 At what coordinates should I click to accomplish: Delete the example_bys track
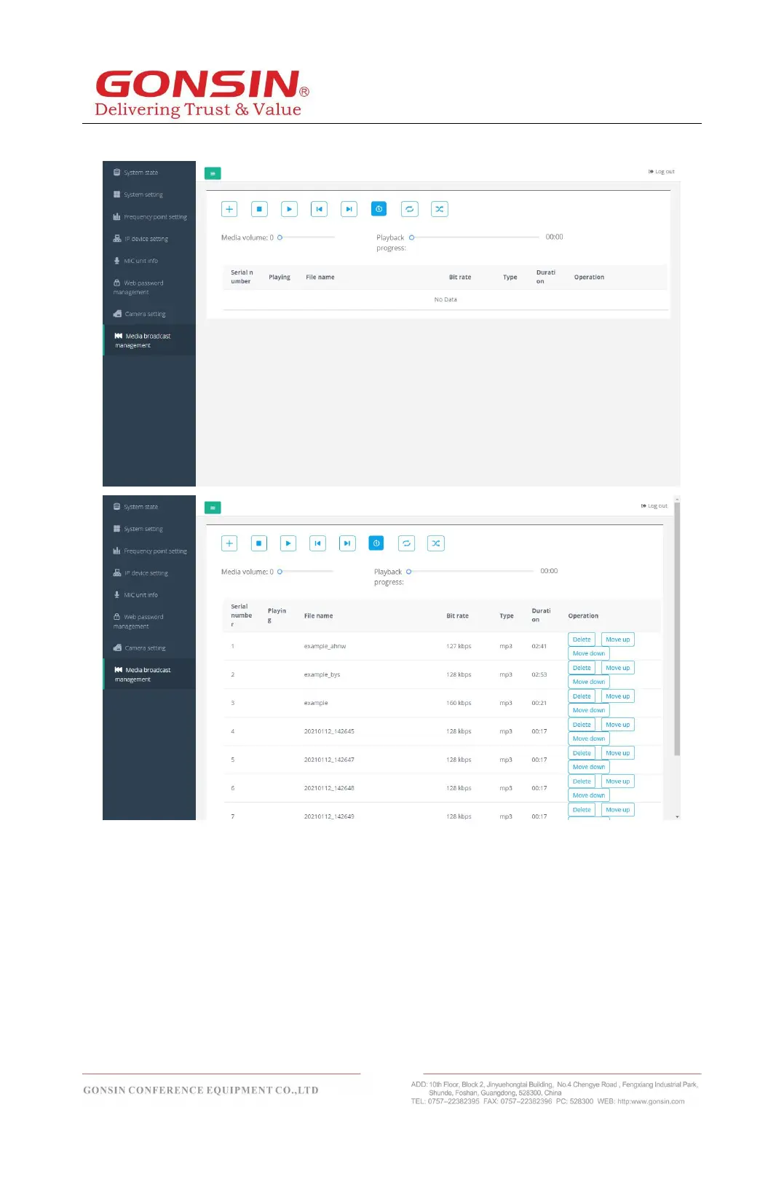click(x=582, y=668)
